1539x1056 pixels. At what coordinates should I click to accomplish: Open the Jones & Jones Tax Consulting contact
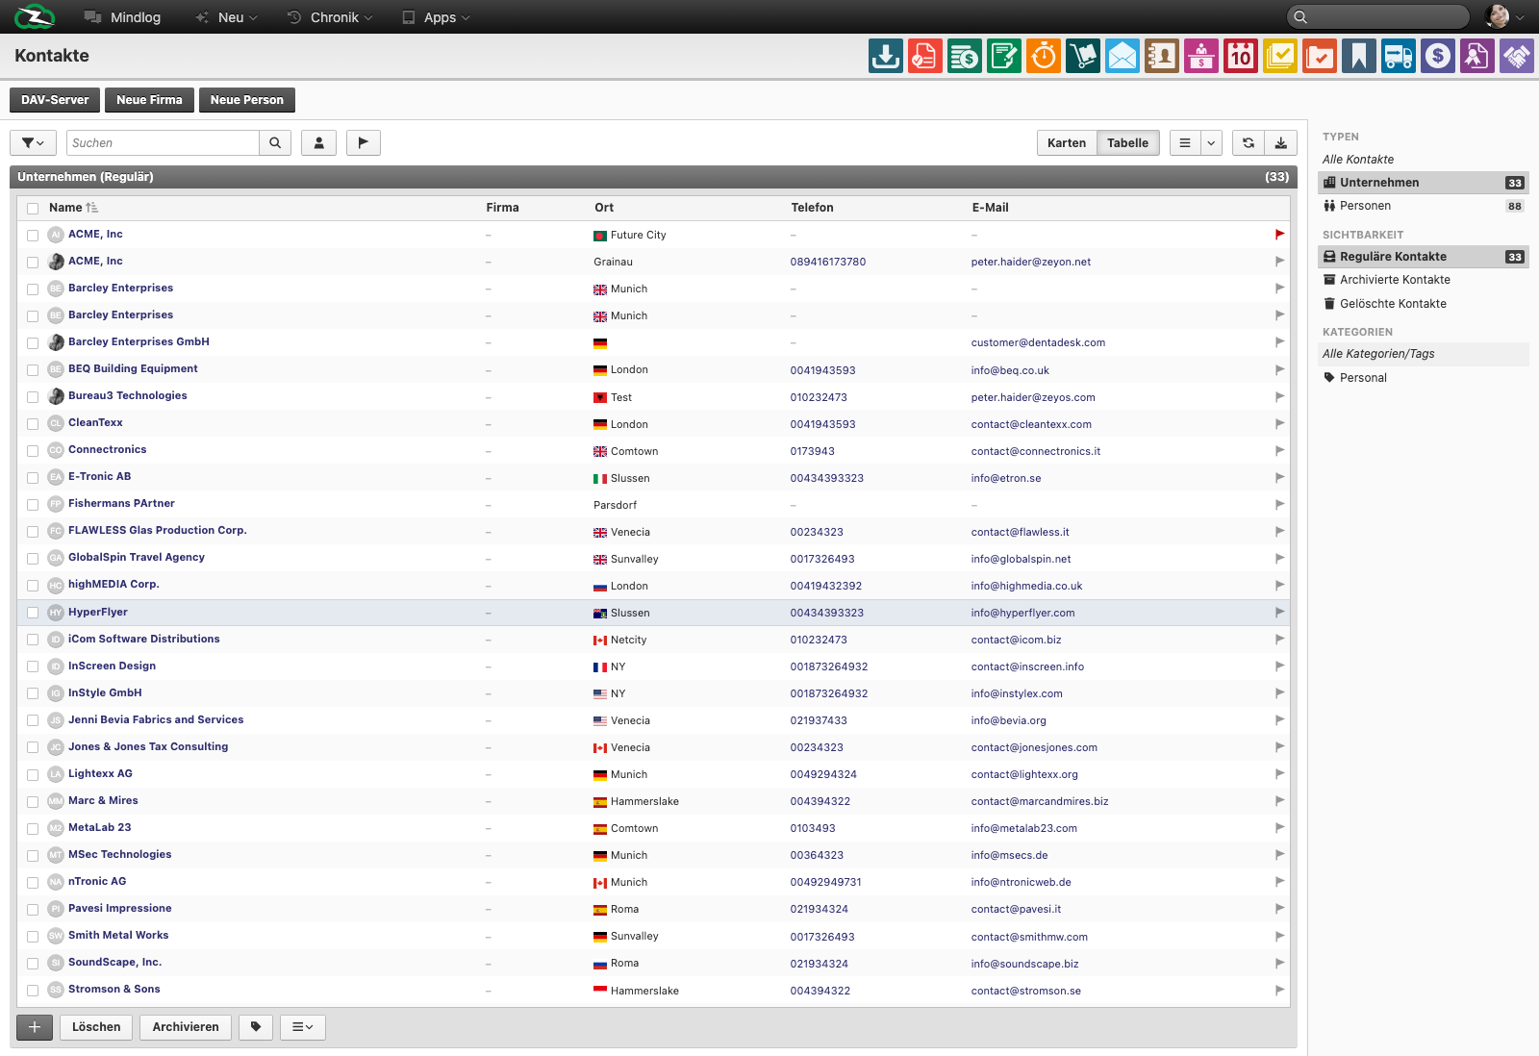click(148, 746)
